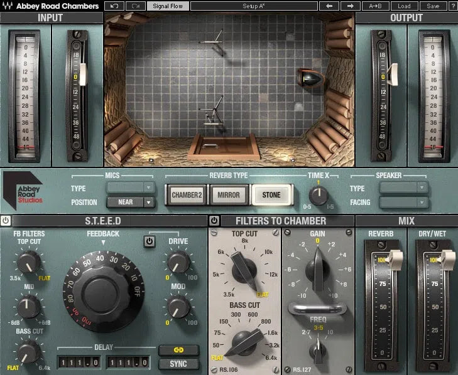The width and height of the screenshot is (458, 375).
Task: Go to the previous preset with left arrow
Action: [x=328, y=6]
